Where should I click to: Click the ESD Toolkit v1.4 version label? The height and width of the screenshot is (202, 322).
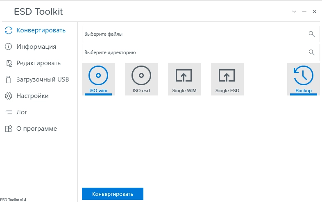pos(13,200)
